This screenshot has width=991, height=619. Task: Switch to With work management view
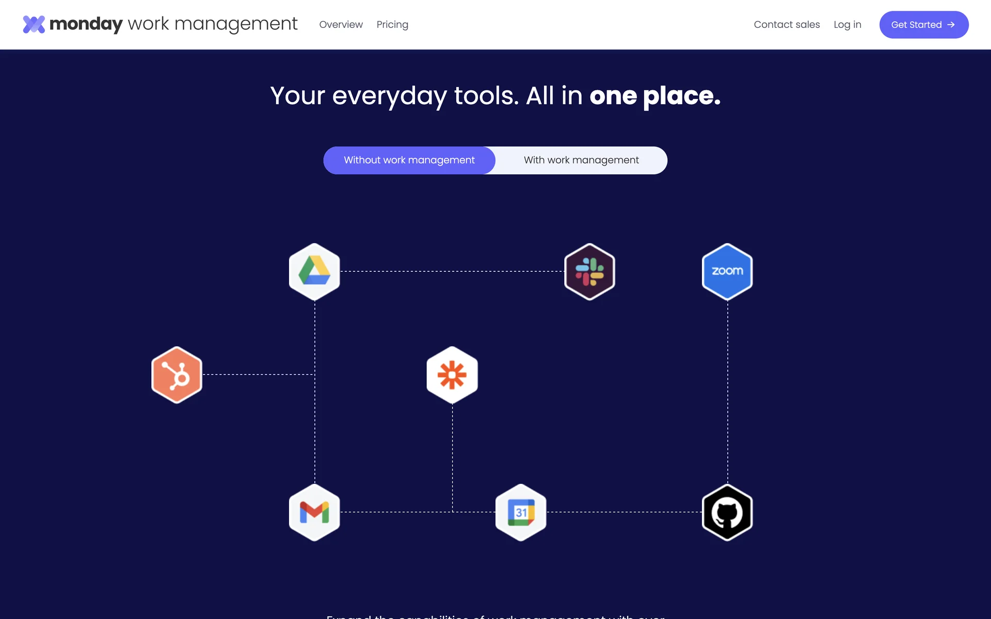pos(581,160)
